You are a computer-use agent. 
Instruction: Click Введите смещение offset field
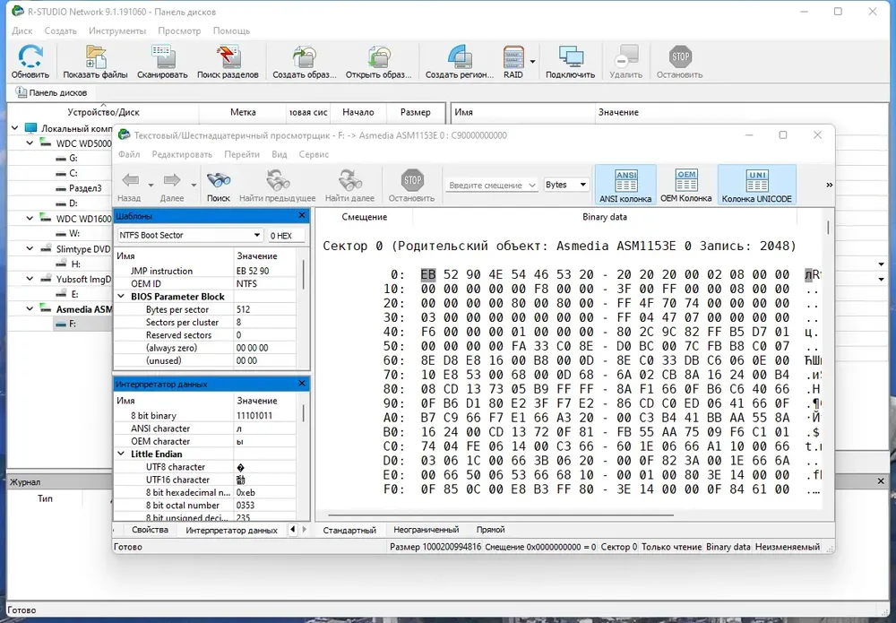491,186
